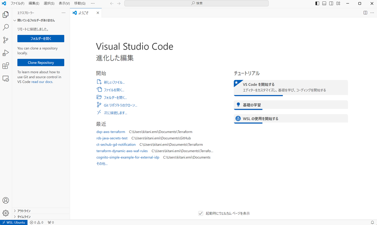The width and height of the screenshot is (377, 225).
Task: Click WSL: Ubuntu remote indicator
Action: click(13, 222)
